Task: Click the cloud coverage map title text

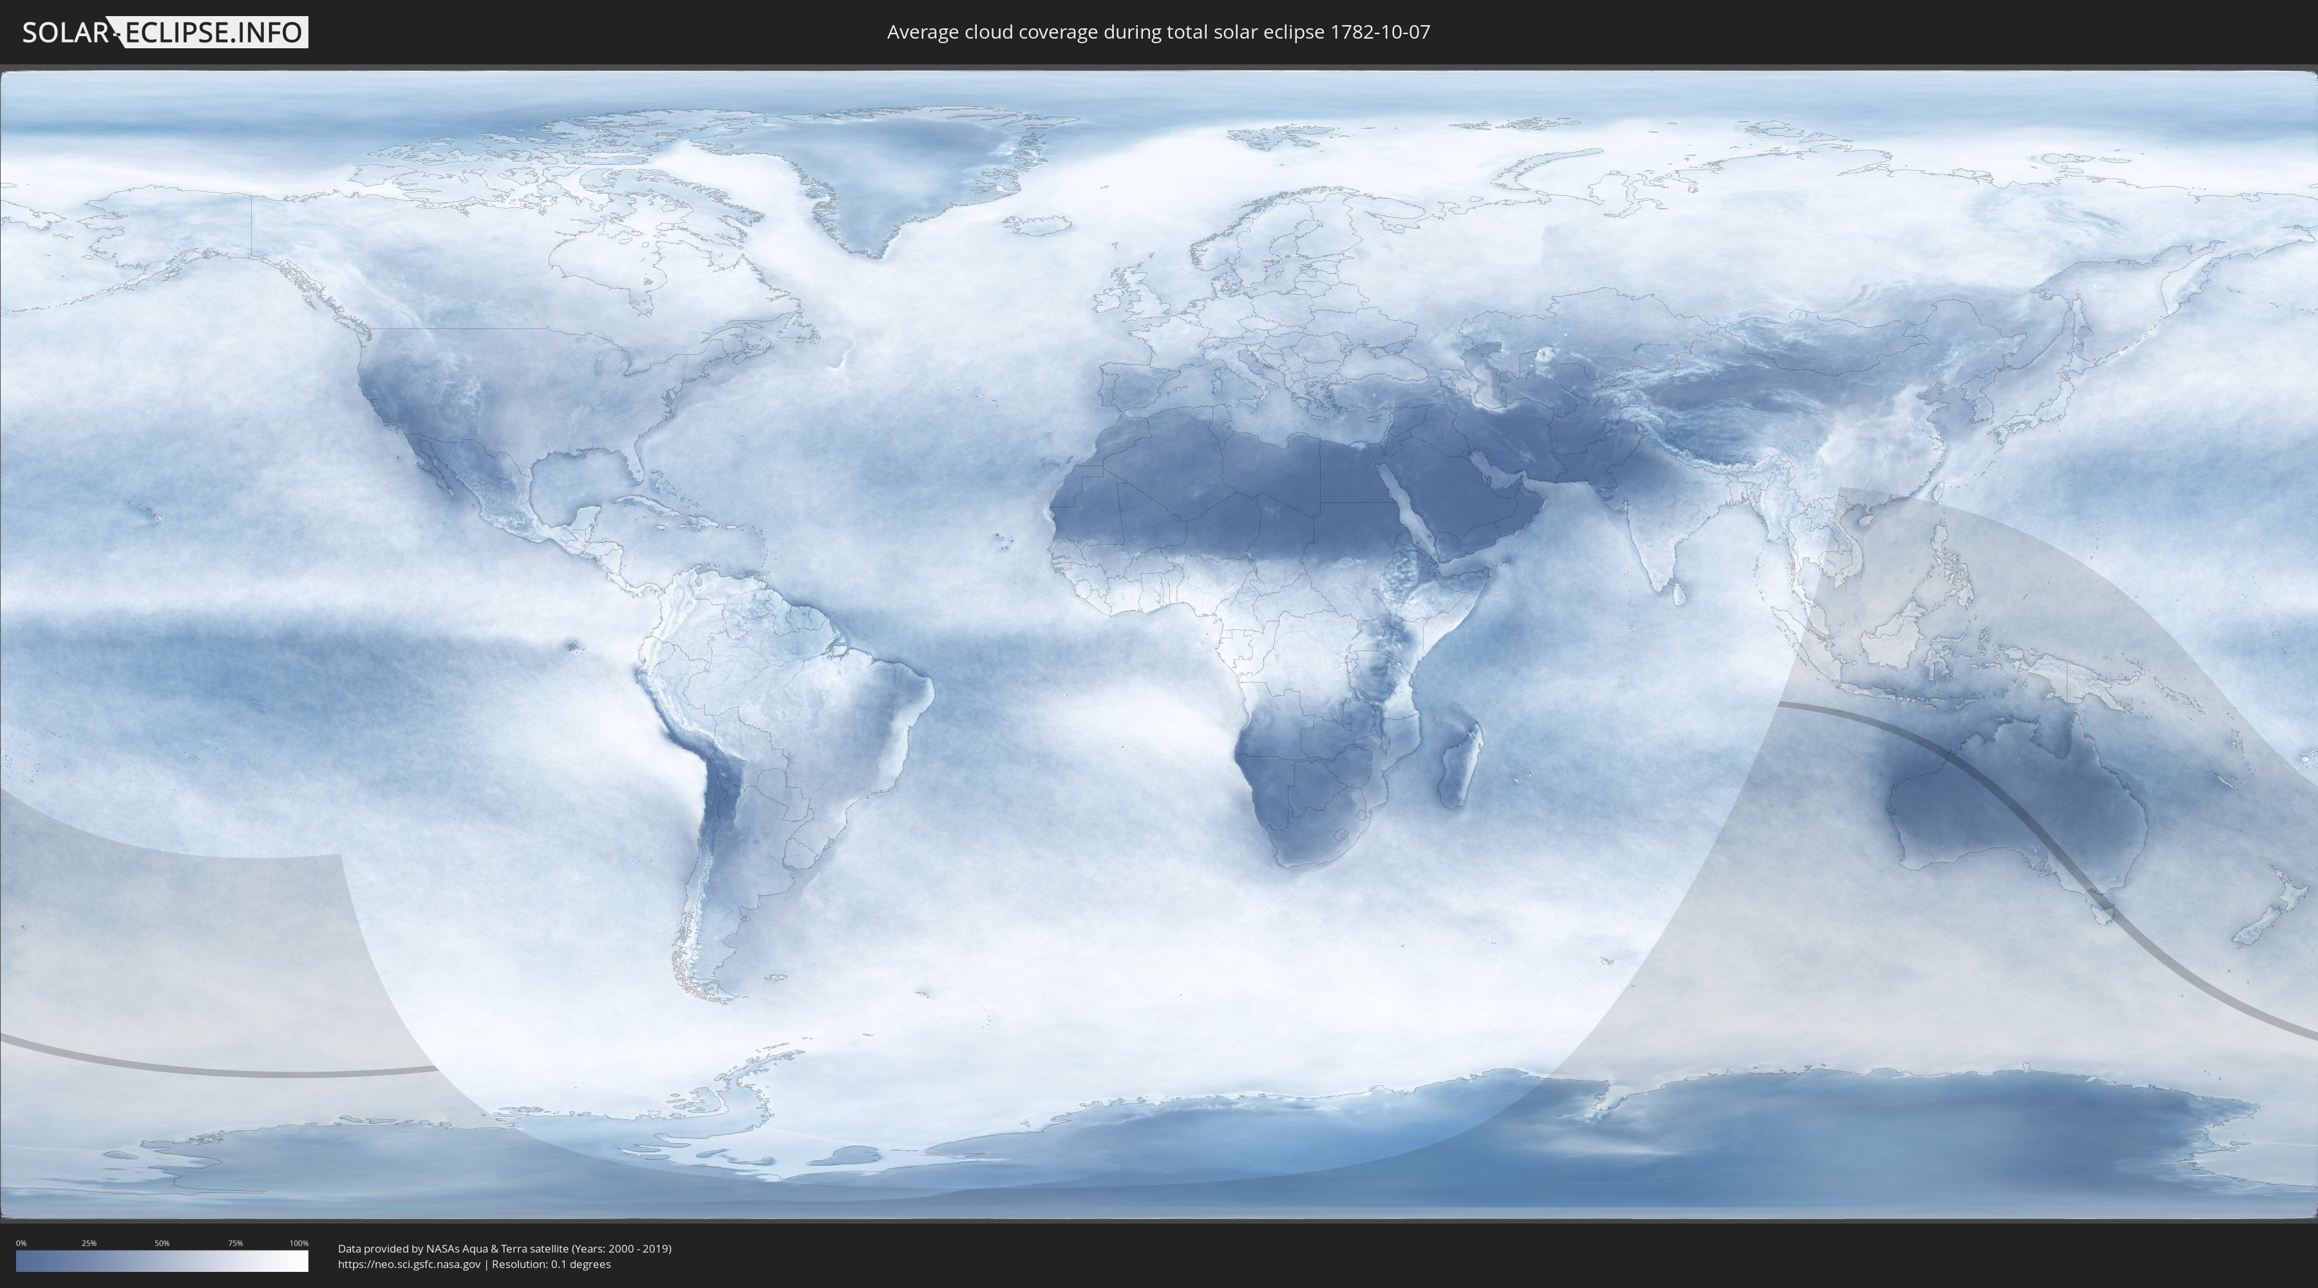Action: pyautogui.click(x=1158, y=32)
